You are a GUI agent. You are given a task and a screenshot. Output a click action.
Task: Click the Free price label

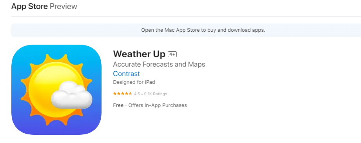pos(118,105)
